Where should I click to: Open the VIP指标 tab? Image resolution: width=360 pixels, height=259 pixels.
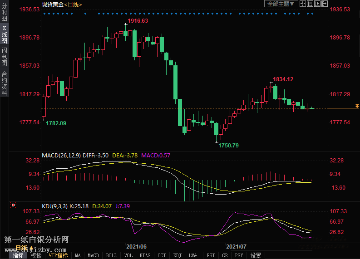click(x=58, y=255)
